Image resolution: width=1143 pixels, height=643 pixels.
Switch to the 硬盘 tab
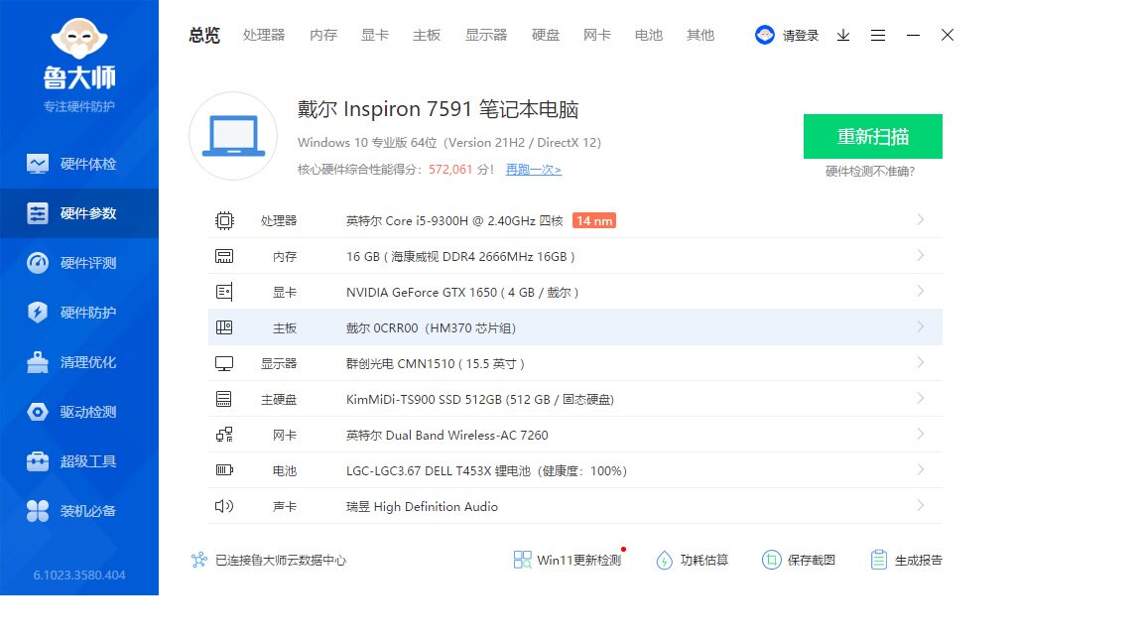(x=546, y=35)
